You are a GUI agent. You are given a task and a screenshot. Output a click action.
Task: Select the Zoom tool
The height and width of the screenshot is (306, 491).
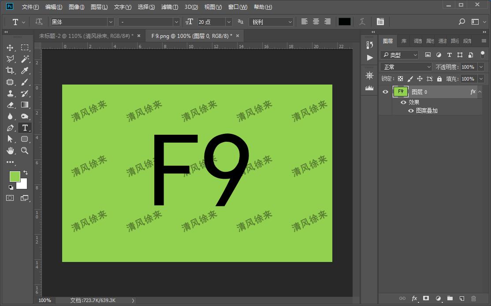click(25, 151)
